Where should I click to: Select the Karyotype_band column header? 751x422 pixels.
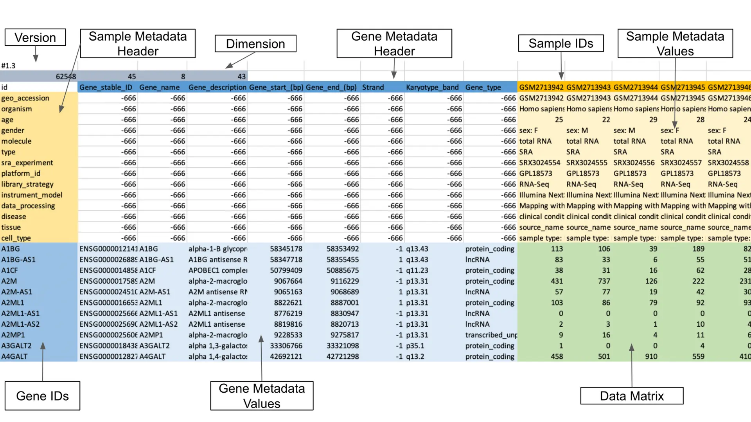pyautogui.click(x=432, y=87)
